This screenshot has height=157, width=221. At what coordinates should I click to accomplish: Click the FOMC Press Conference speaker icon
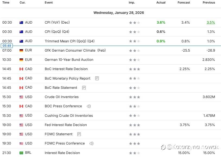91,143
